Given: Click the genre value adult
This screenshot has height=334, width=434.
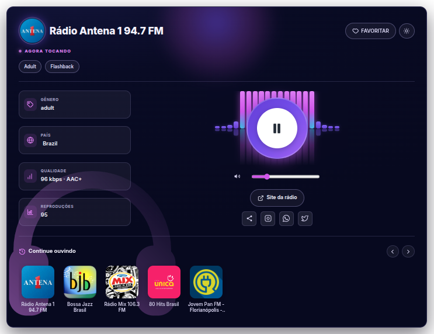Looking at the screenshot, I should pyautogui.click(x=47, y=108).
